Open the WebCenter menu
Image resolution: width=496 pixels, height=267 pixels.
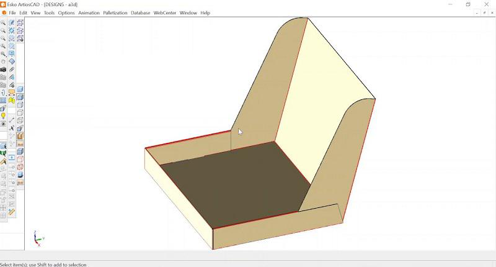[165, 12]
